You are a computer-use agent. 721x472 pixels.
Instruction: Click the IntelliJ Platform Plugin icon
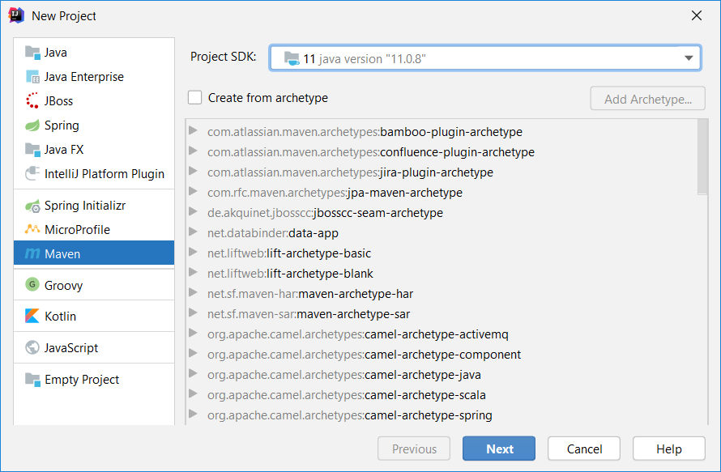pyautogui.click(x=32, y=174)
